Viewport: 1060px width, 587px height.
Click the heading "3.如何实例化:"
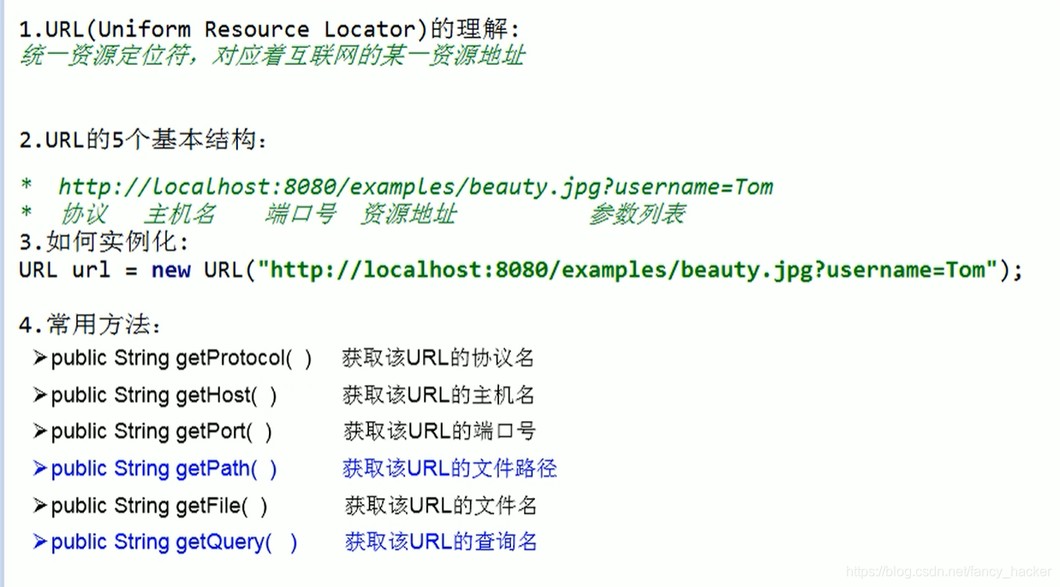click(x=104, y=242)
